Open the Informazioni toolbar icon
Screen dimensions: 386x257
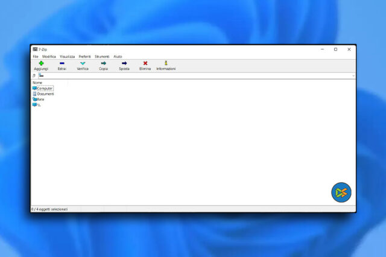[166, 63]
